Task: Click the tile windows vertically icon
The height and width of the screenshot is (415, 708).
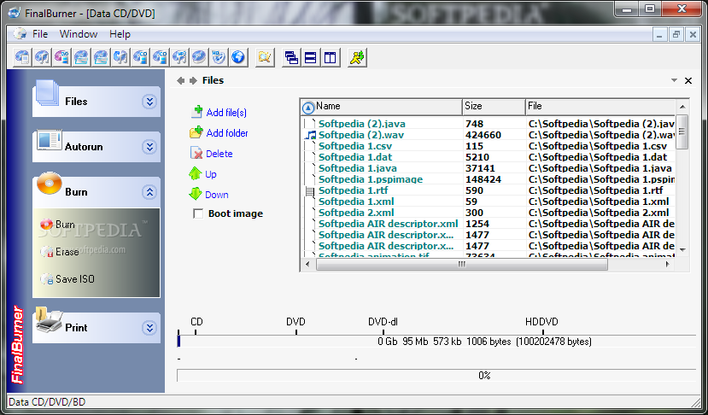Action: tap(331, 57)
